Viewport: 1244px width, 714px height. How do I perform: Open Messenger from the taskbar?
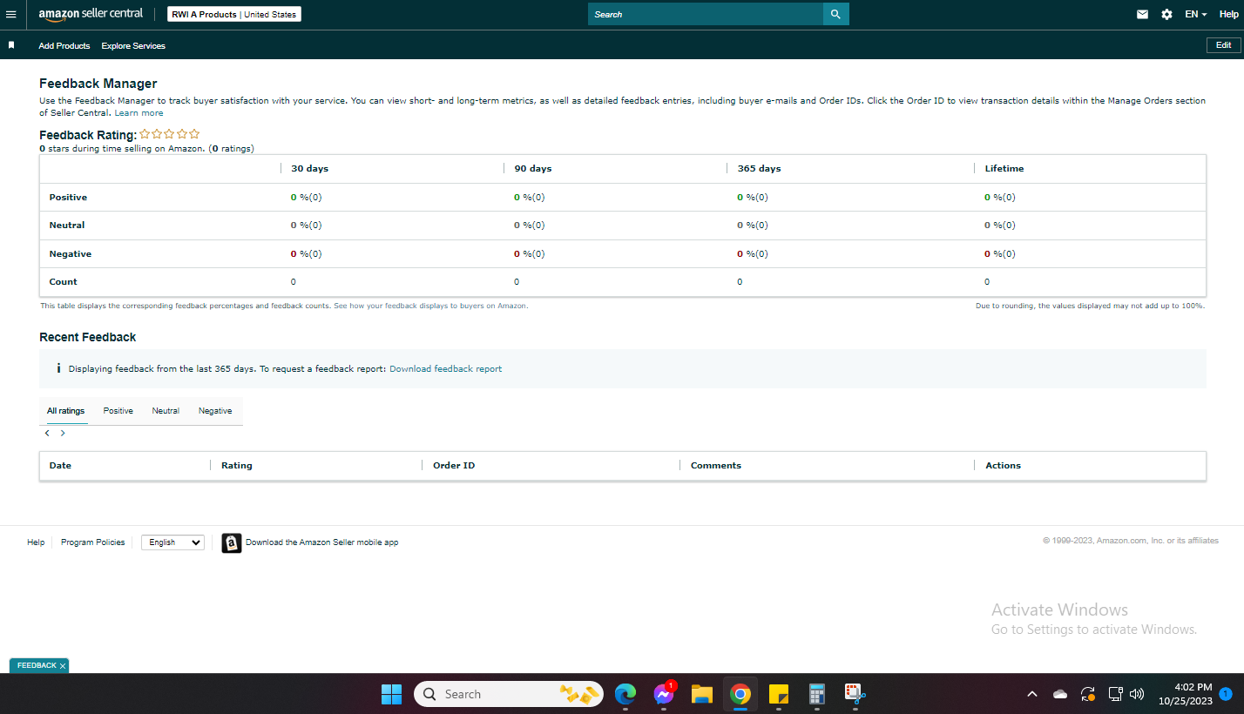click(x=664, y=694)
